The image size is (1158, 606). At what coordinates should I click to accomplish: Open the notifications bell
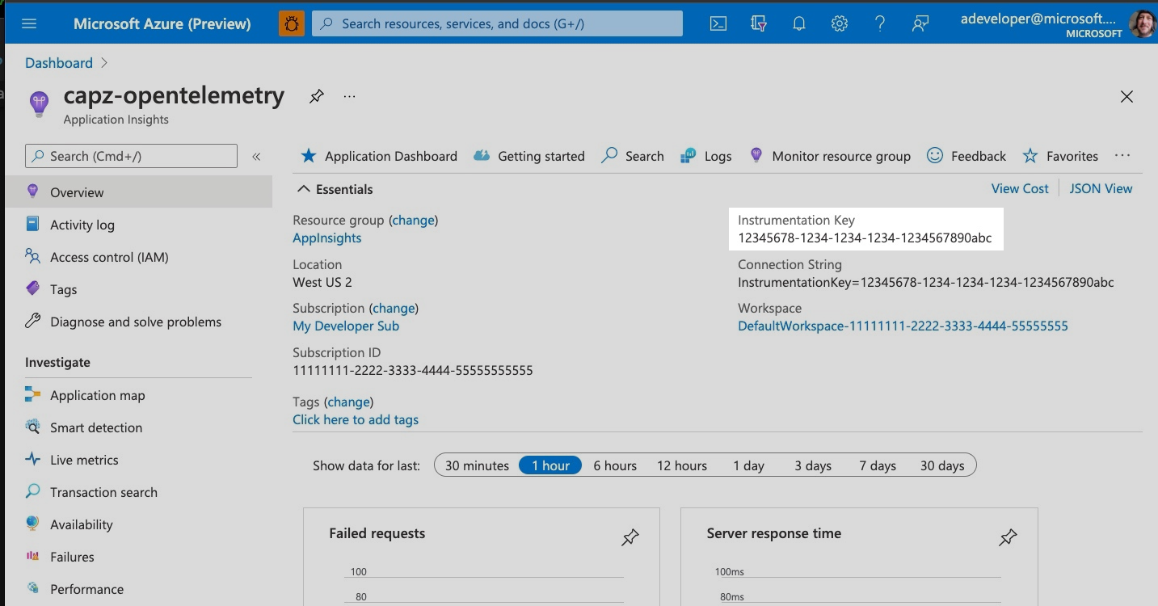point(798,23)
